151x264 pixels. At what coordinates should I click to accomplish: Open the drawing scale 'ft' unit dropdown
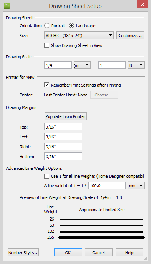(136, 65)
